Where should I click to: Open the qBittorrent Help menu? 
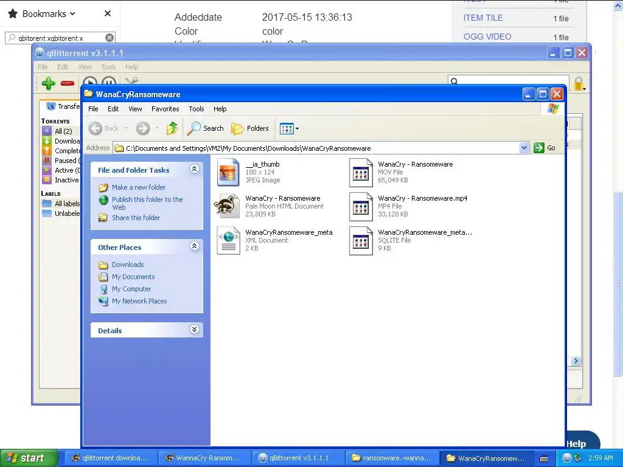click(131, 67)
